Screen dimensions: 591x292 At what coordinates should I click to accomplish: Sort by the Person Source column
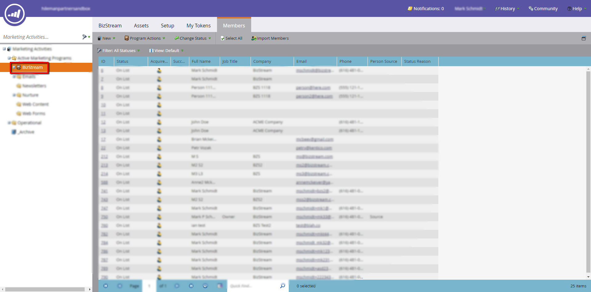point(384,61)
